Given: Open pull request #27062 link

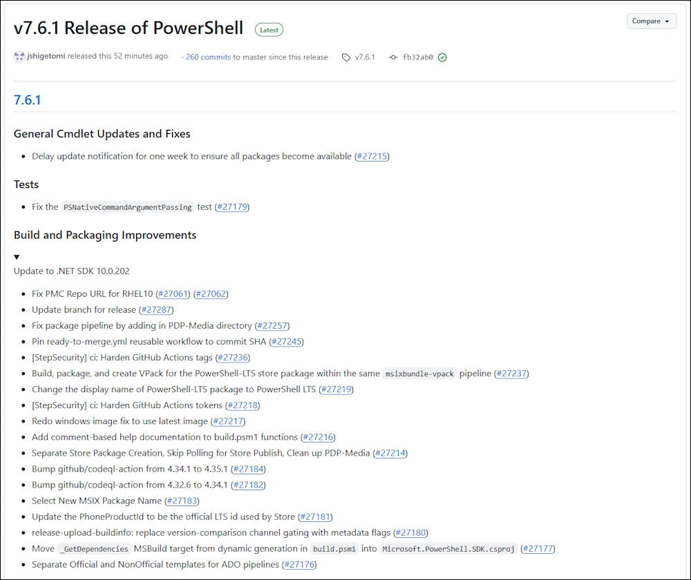Looking at the screenshot, I should tap(211, 293).
